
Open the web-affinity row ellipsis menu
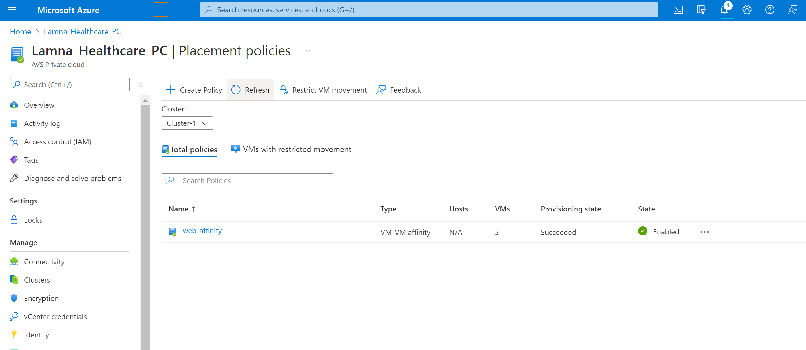pyautogui.click(x=704, y=232)
